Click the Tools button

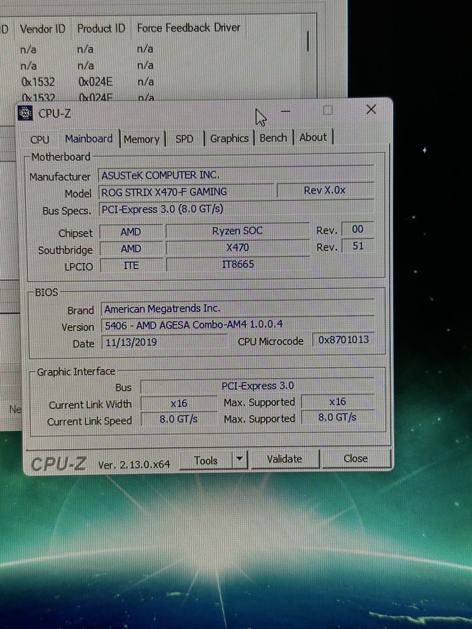[x=206, y=460]
